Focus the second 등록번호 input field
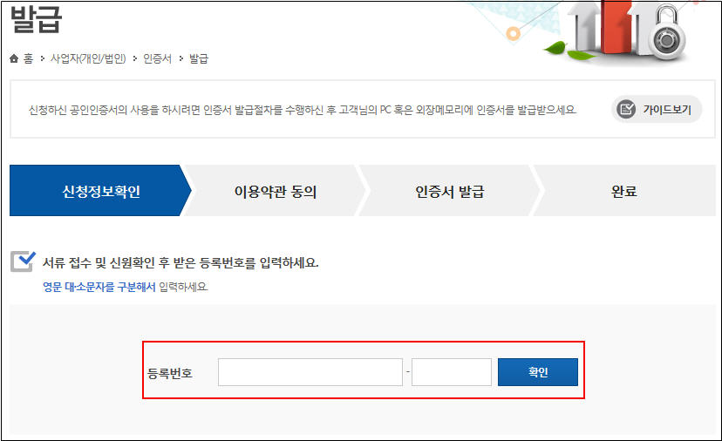Screen dimensions: 722x441 [452, 372]
